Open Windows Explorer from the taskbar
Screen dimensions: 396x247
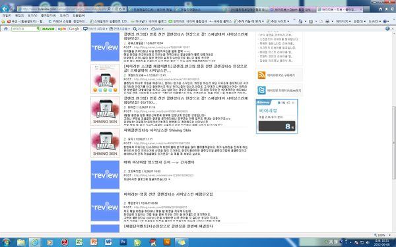tap(21, 242)
